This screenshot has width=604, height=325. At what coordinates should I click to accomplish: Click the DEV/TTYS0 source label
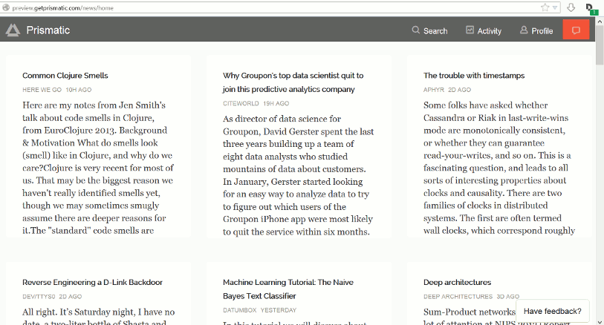pyautogui.click(x=39, y=297)
